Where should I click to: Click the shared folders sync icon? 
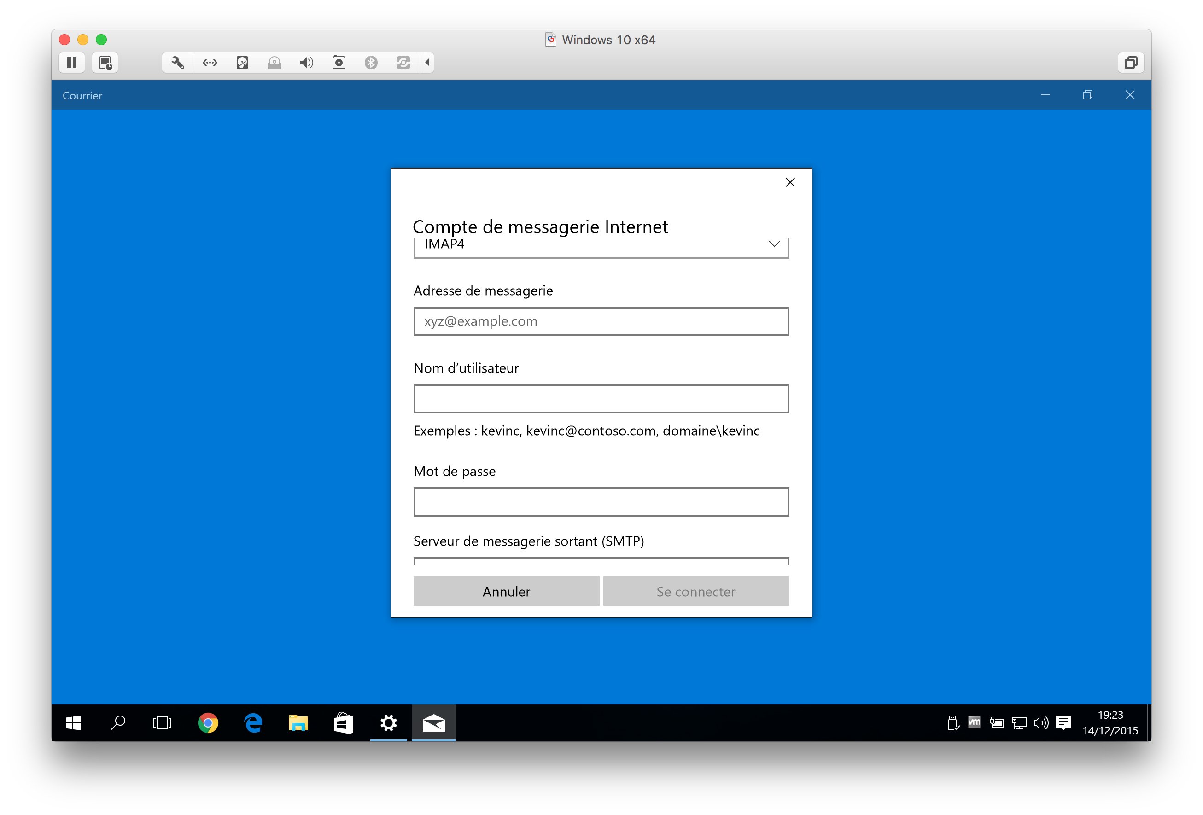403,63
